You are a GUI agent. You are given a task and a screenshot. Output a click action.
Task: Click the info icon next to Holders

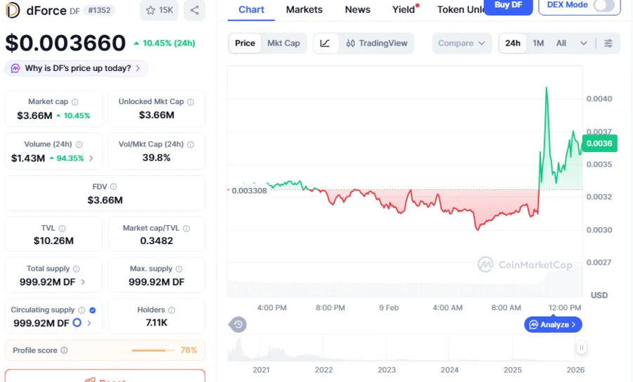[172, 310]
